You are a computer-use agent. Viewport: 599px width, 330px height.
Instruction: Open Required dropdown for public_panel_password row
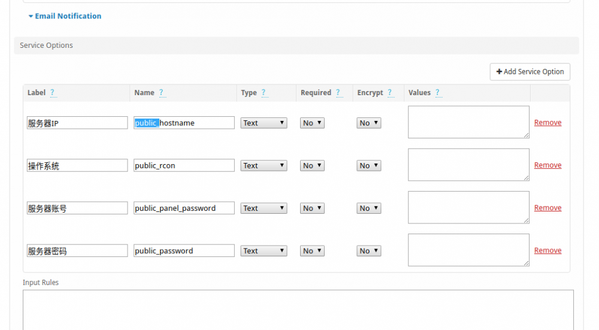coord(312,208)
